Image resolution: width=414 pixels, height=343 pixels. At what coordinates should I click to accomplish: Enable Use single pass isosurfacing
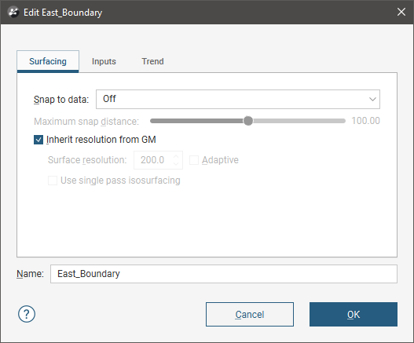[x=53, y=181]
